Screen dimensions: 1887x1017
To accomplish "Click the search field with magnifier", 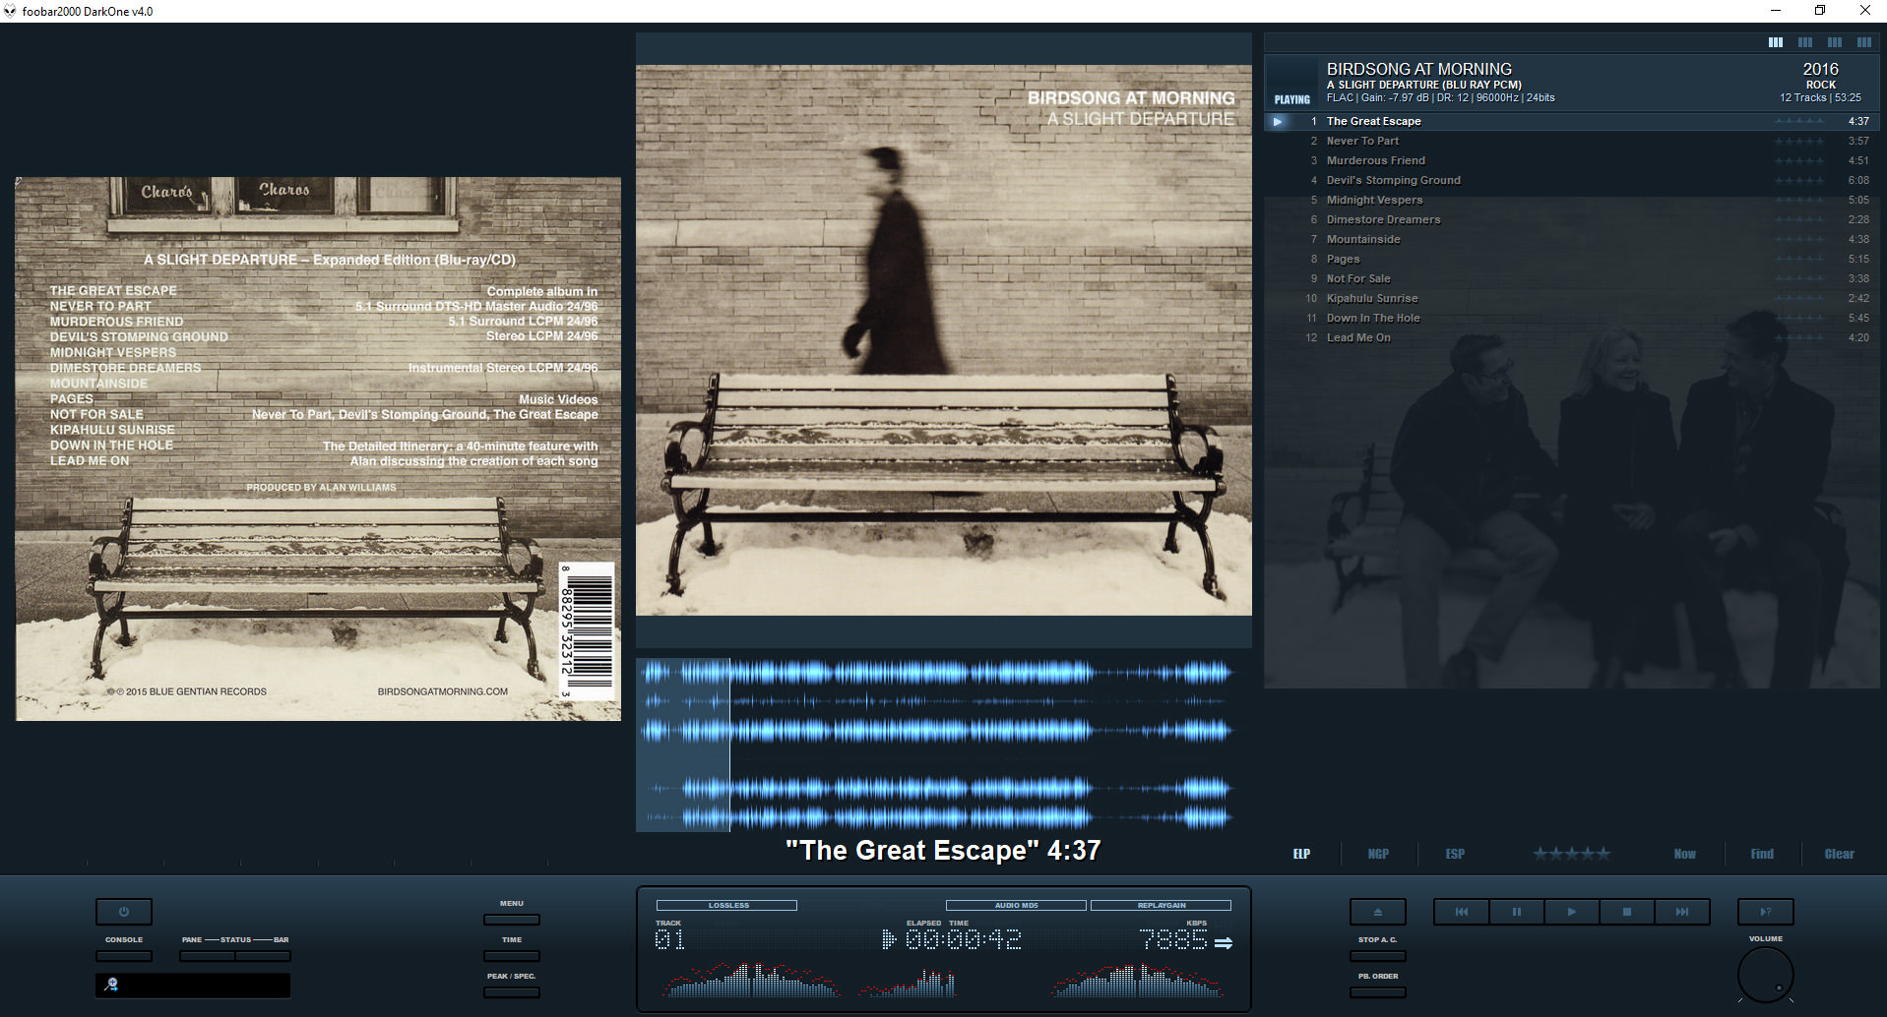I will 193,985.
